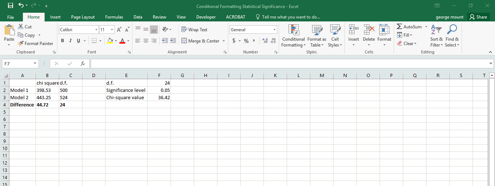495x186 pixels.
Task: Click the Insert Function fx icon
Action: 83,64
